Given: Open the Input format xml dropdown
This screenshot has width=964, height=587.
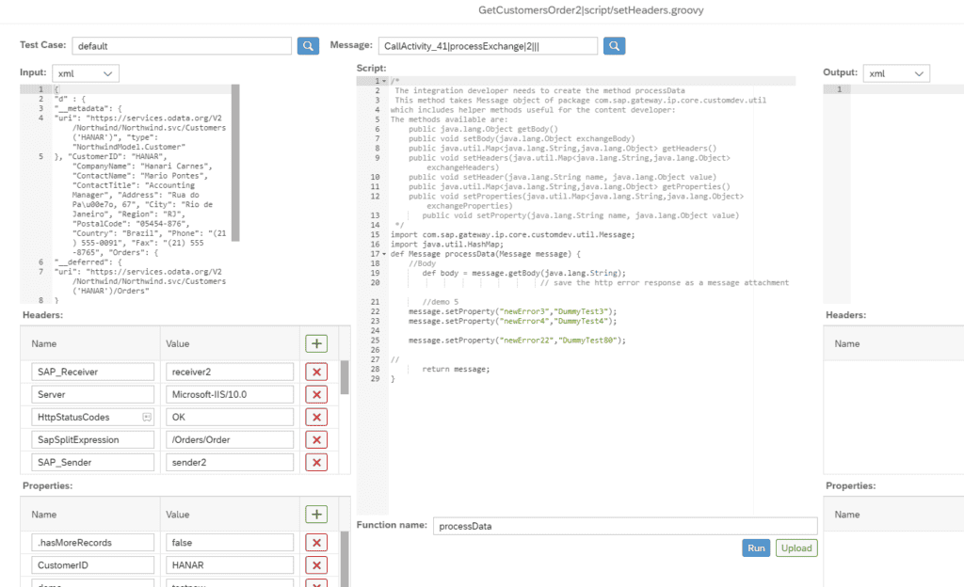Looking at the screenshot, I should pos(86,73).
